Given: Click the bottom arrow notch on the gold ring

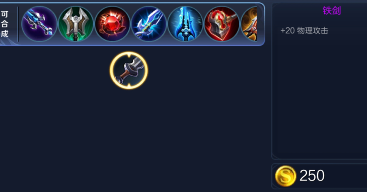Looking at the screenshot, I should tap(129, 86).
